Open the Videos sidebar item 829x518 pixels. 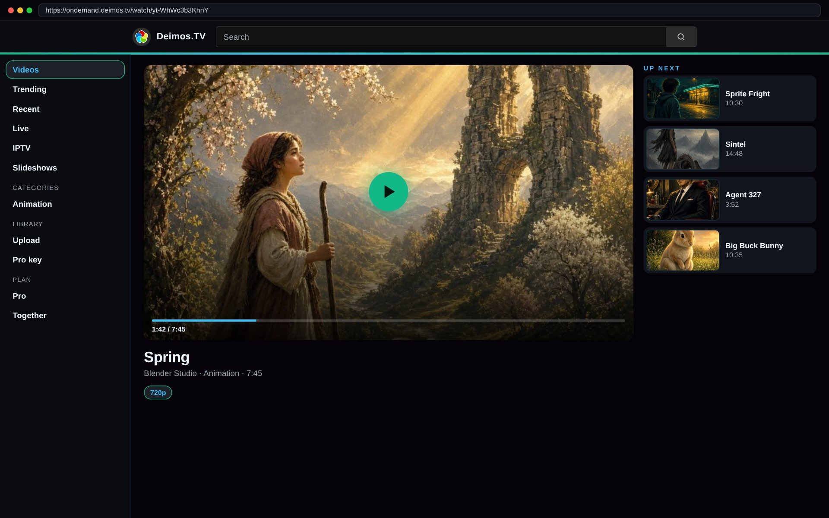tap(65, 69)
